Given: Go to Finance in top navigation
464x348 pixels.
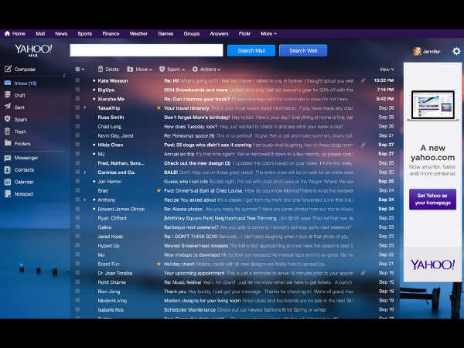Looking at the screenshot, I should click(x=111, y=34).
